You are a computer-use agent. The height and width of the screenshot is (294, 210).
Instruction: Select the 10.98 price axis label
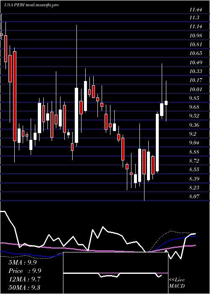coord(196,36)
